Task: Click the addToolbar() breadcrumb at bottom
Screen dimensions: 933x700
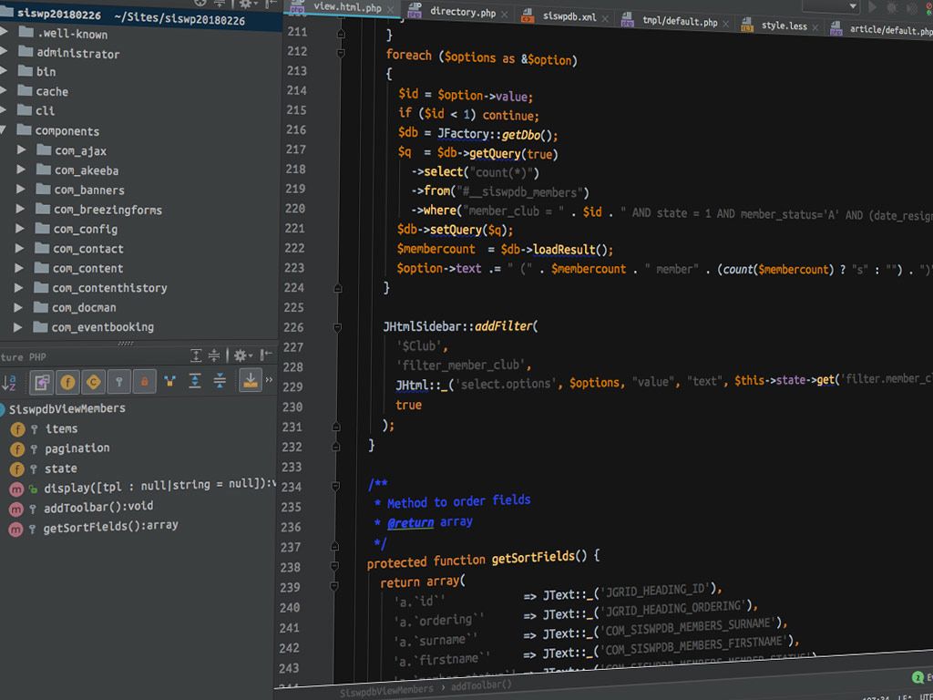Action: tap(481, 685)
